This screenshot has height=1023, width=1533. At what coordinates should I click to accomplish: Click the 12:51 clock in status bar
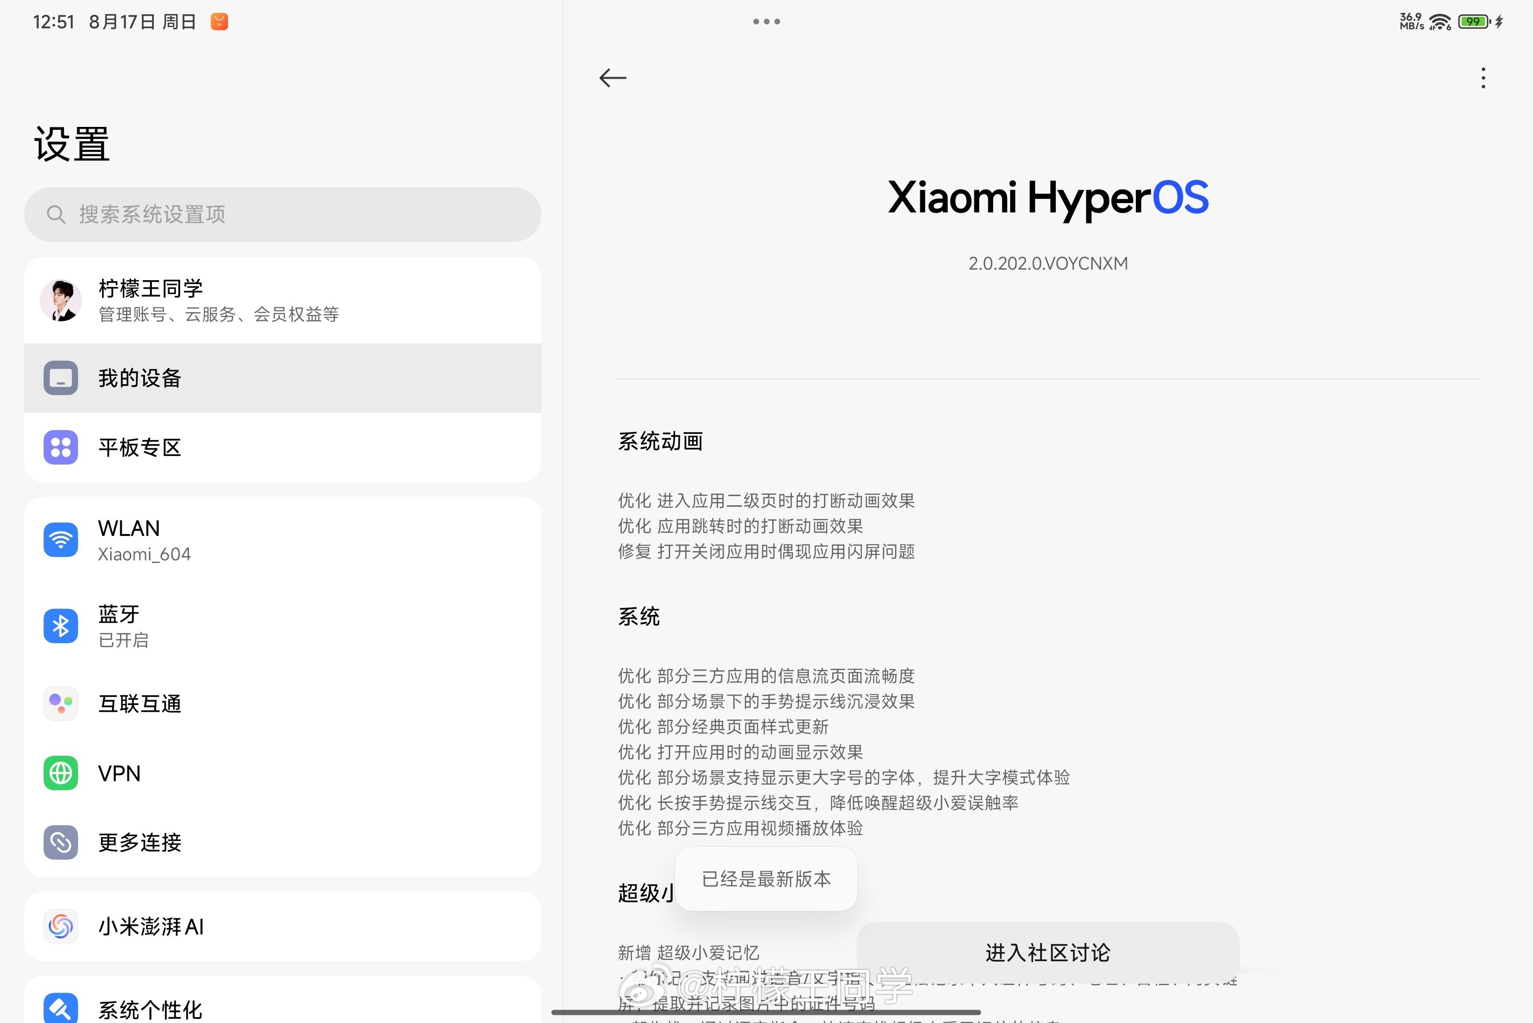[54, 22]
